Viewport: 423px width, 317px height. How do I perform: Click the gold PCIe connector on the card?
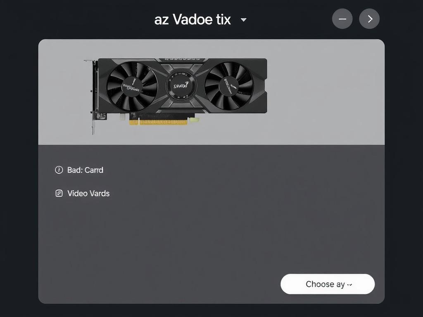tap(158, 122)
